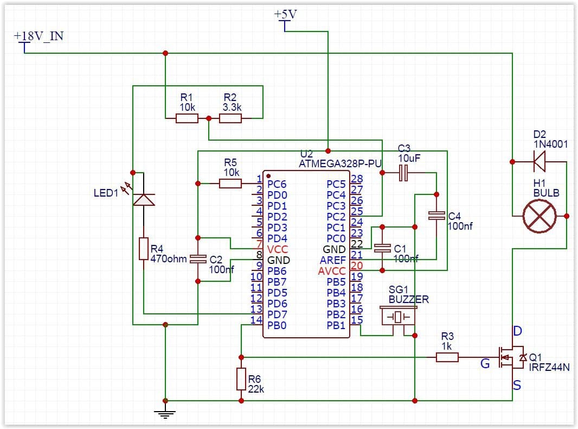Click the +5V power flag label
The height and width of the screenshot is (429, 578).
click(x=285, y=15)
